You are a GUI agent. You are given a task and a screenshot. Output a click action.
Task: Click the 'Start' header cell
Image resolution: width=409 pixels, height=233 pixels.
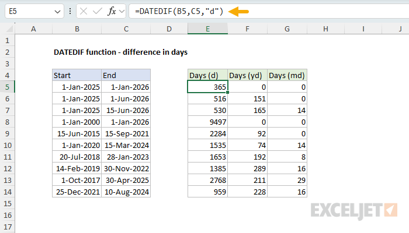[77, 75]
